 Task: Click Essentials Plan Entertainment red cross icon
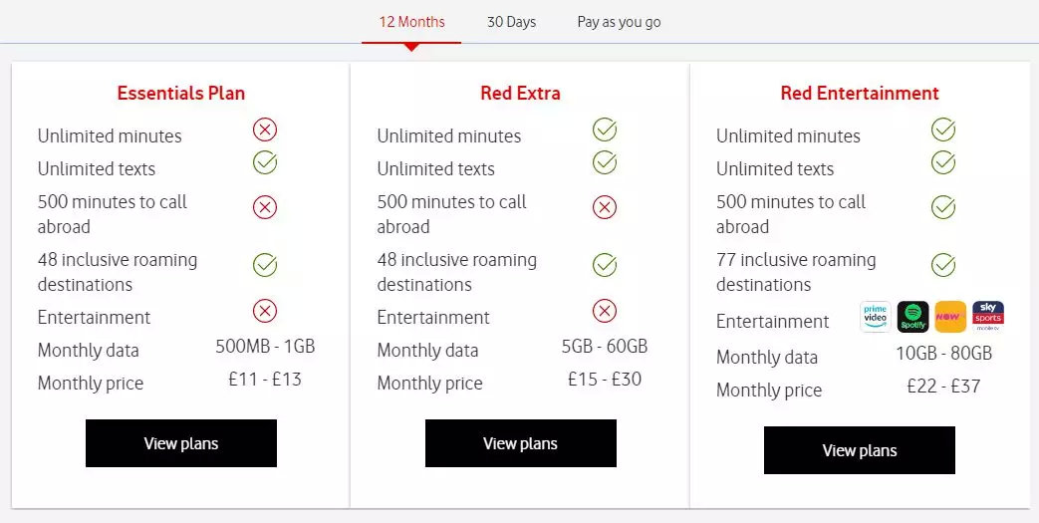pos(265,311)
